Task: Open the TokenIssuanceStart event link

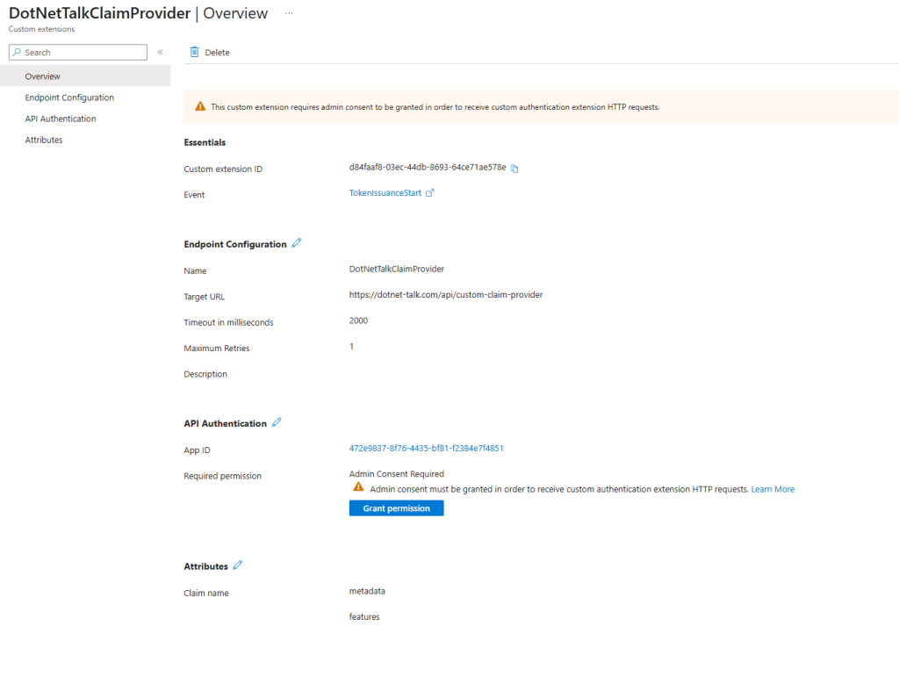Action: coord(385,193)
